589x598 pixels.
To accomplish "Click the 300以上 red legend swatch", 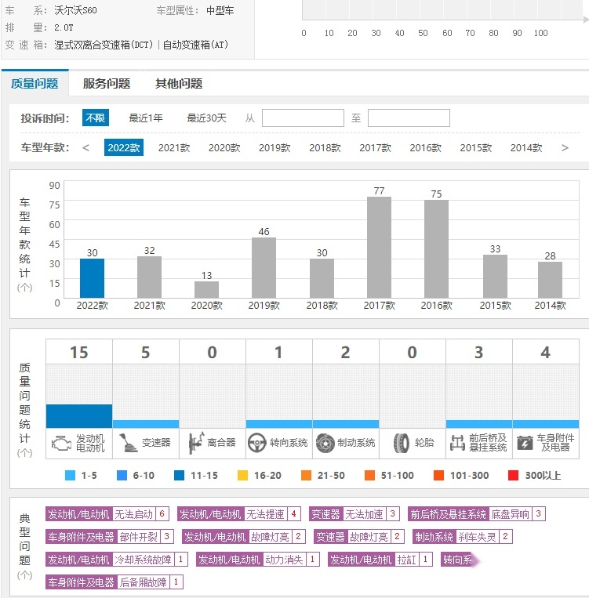I will pos(514,476).
